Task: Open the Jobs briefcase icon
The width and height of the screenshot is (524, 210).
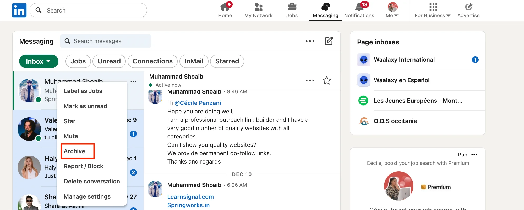Action: coord(292,10)
